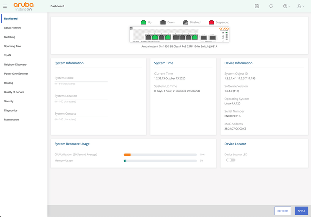Click the Dashboard breadcrumb title in header

pyautogui.click(x=57, y=6)
